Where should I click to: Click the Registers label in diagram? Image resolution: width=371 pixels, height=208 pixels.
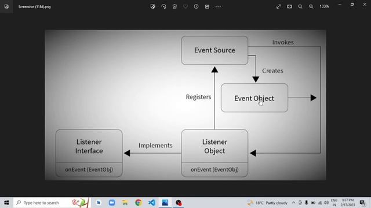pyautogui.click(x=198, y=97)
